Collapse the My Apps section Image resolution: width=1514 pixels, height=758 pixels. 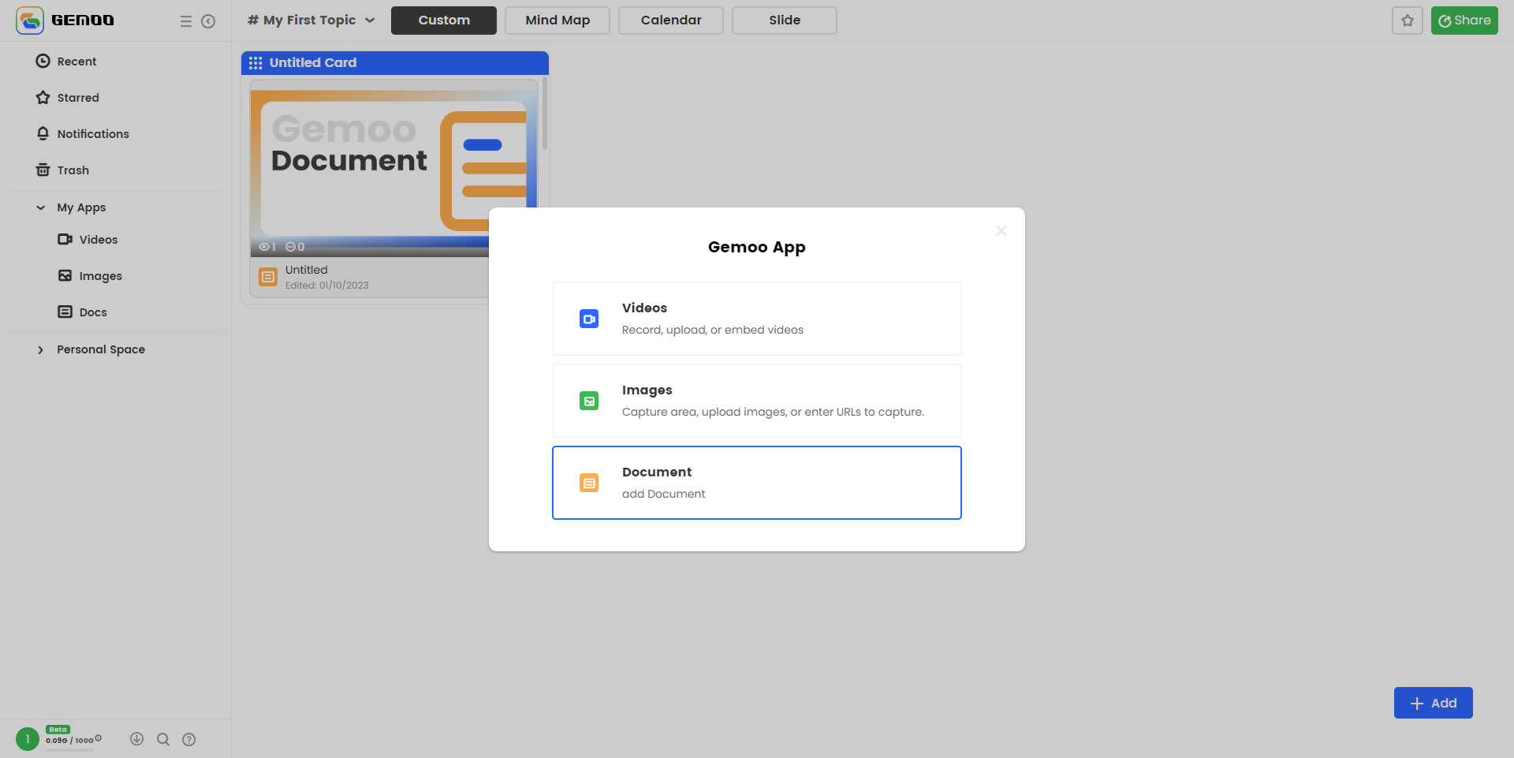(x=41, y=207)
